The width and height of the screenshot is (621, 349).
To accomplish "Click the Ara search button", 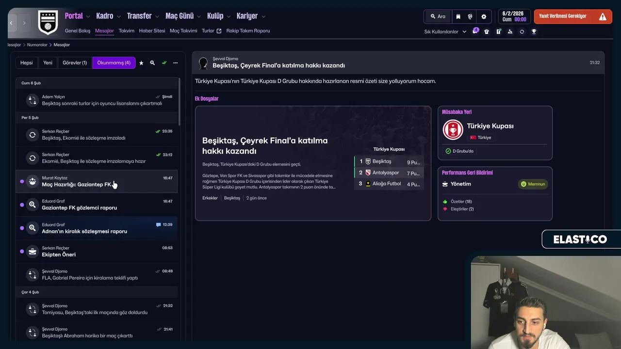I will (438, 16).
